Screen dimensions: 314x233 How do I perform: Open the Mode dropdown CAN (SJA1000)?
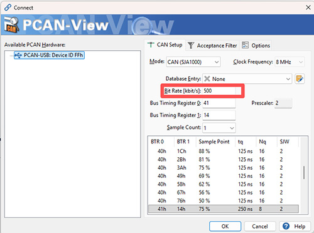[193, 62]
